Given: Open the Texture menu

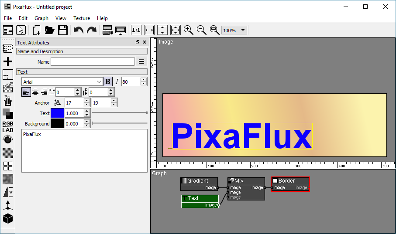Looking at the screenshot, I should tap(82, 18).
